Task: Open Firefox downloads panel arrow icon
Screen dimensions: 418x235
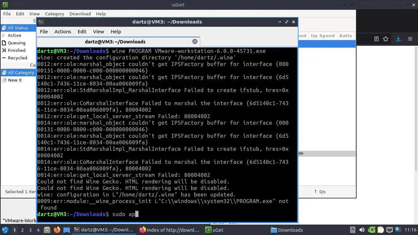Action: pyautogui.click(x=398, y=39)
